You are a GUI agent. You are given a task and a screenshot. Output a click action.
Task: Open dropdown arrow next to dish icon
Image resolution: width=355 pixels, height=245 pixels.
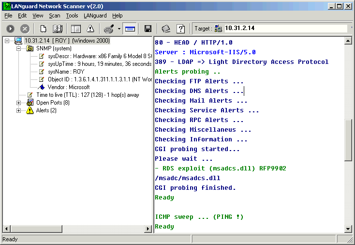[x=119, y=29]
